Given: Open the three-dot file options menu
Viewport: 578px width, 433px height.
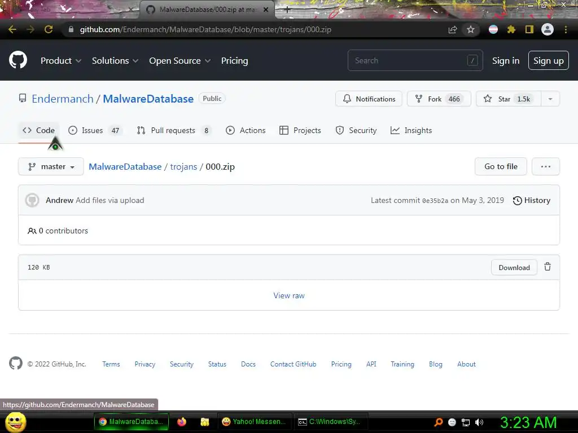Looking at the screenshot, I should 546,166.
